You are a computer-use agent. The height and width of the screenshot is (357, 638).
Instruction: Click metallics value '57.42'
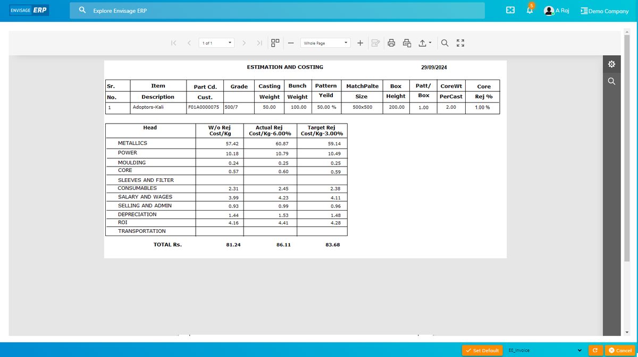(x=232, y=144)
